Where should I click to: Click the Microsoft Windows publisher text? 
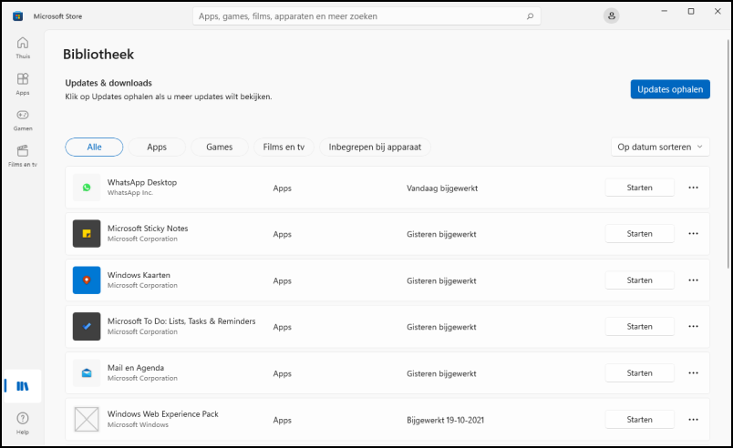(x=138, y=424)
